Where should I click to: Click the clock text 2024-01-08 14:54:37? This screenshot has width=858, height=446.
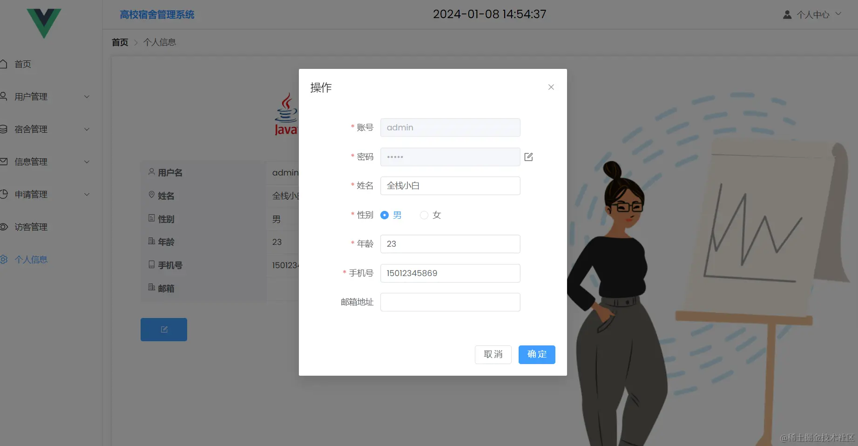tap(490, 14)
